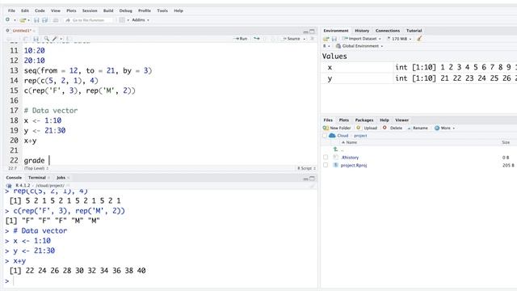Switch to the Terminal tab

click(x=37, y=178)
